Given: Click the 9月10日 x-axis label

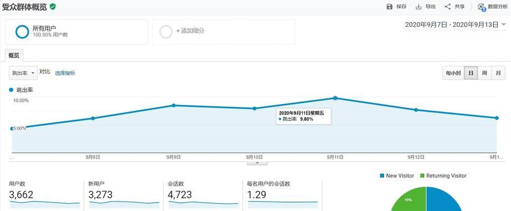Looking at the screenshot, I should (x=254, y=157).
